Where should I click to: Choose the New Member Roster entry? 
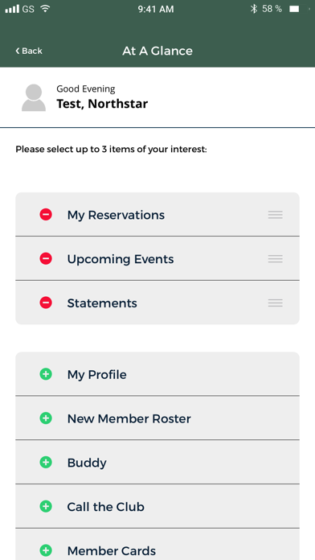157,418
